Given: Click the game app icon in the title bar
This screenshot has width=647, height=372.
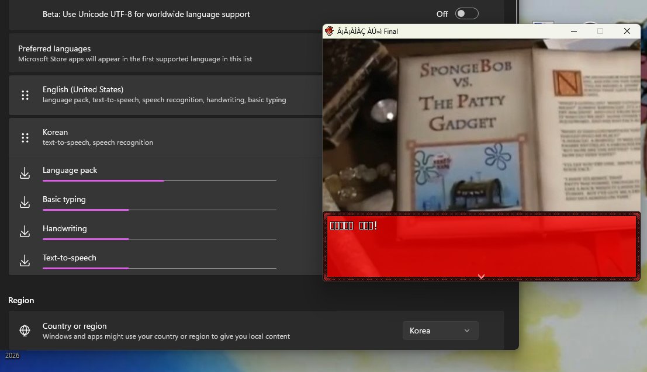Looking at the screenshot, I should [329, 31].
